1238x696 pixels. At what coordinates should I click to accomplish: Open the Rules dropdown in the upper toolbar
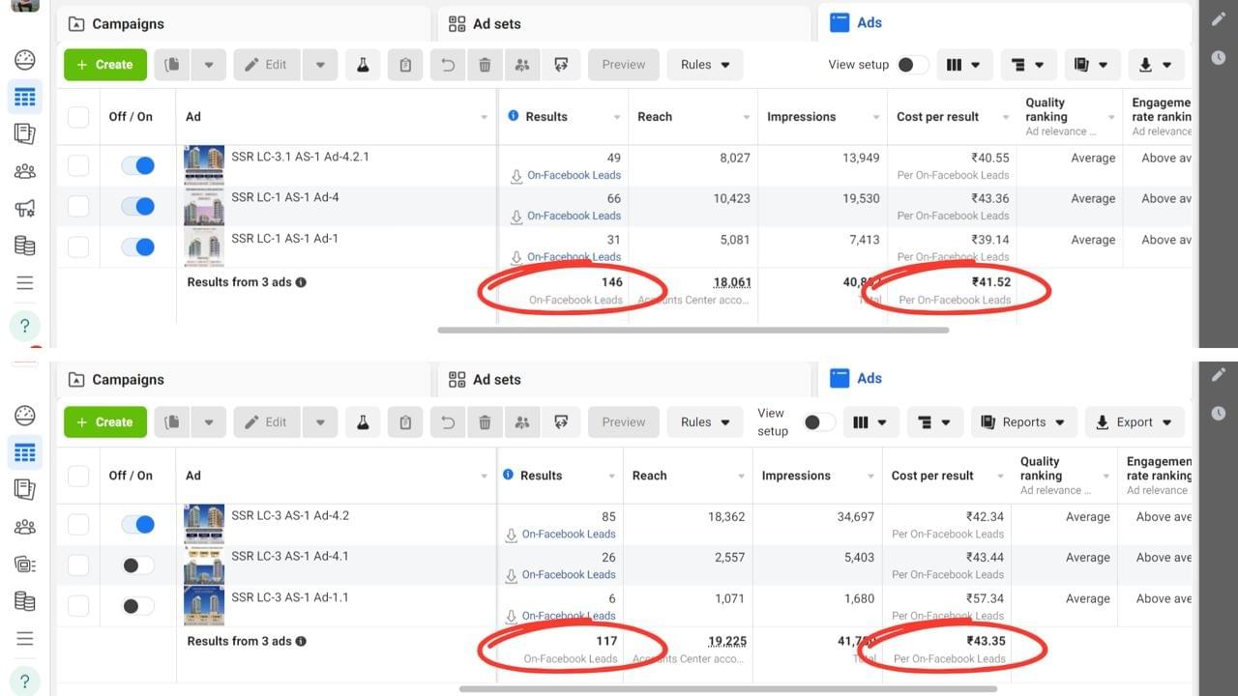[705, 65]
